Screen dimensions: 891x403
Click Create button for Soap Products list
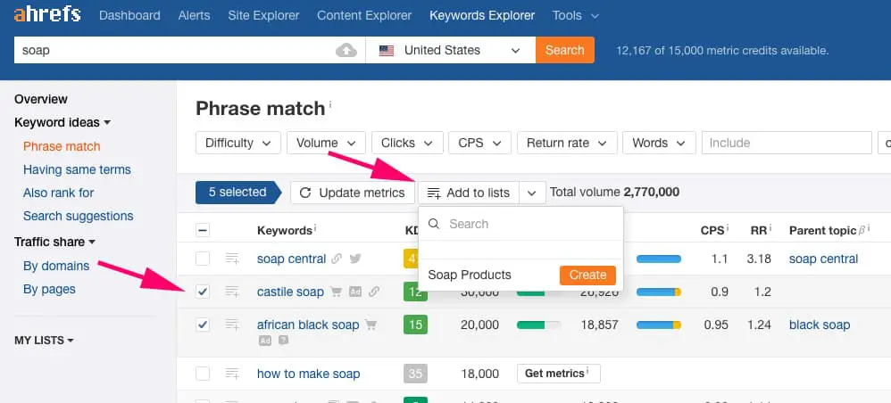tap(587, 276)
